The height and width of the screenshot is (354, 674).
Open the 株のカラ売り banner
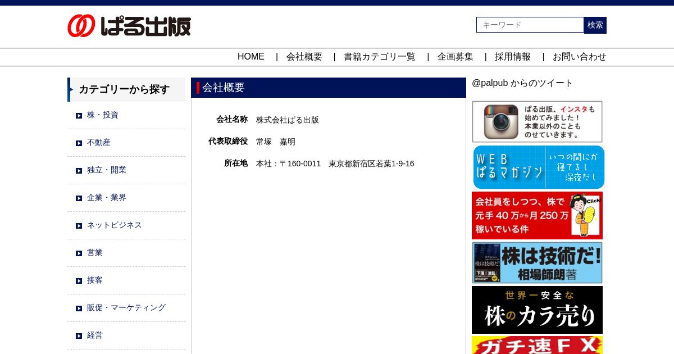537,310
